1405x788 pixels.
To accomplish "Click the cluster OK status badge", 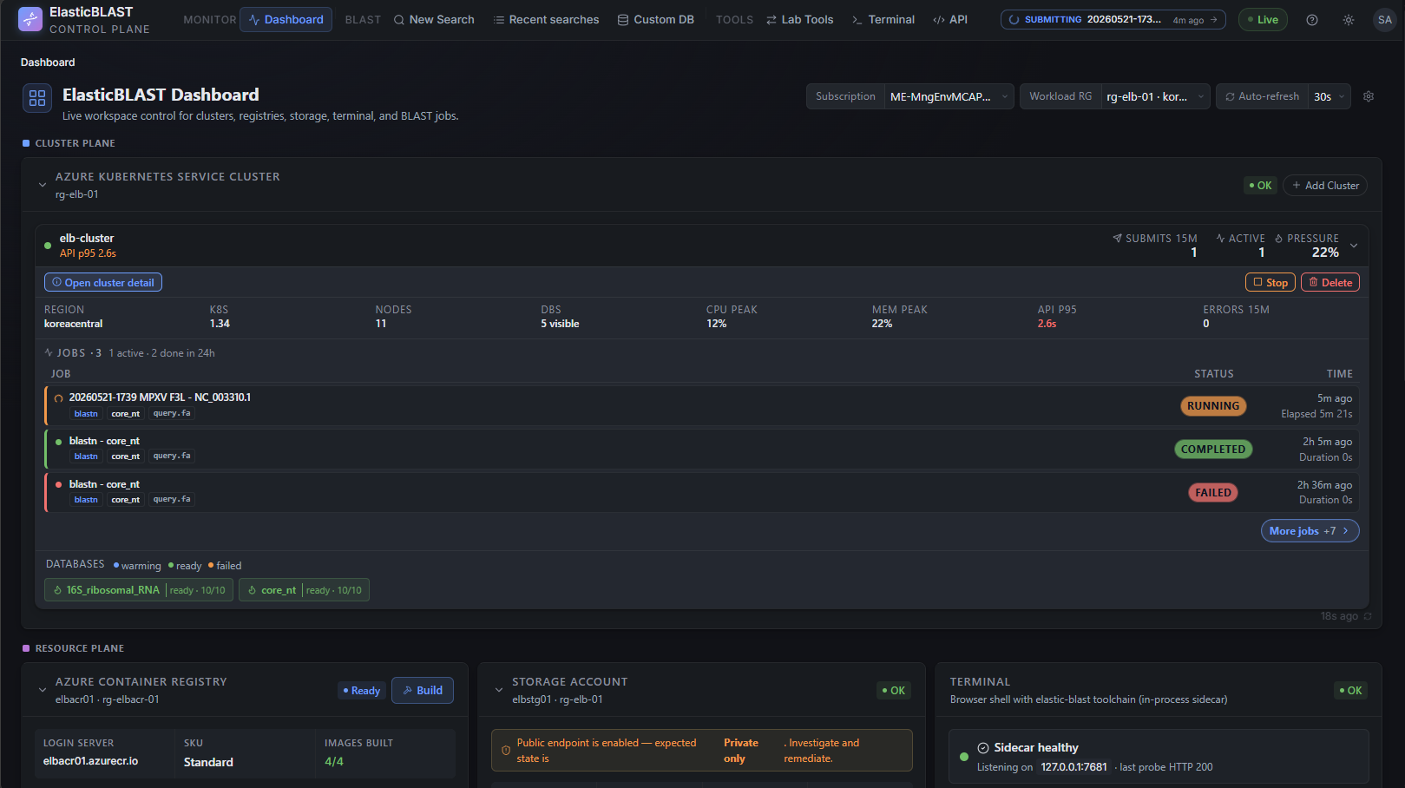I will tap(1260, 186).
